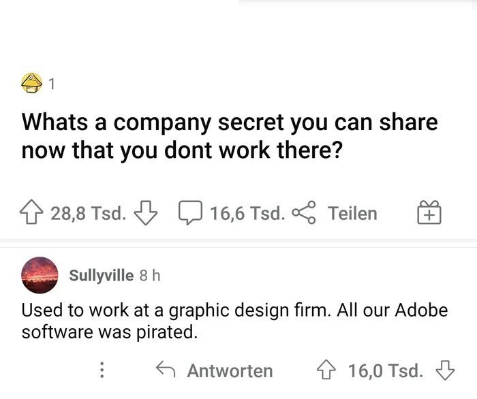Screen dimensions: 477x399
Task: Click the pyramid award badge icon
Action: (32, 84)
